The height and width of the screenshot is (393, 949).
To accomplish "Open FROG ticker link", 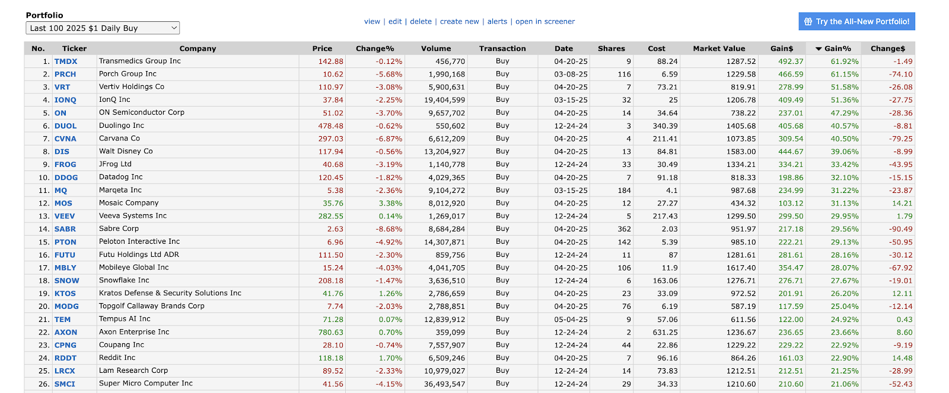I will click(x=65, y=165).
